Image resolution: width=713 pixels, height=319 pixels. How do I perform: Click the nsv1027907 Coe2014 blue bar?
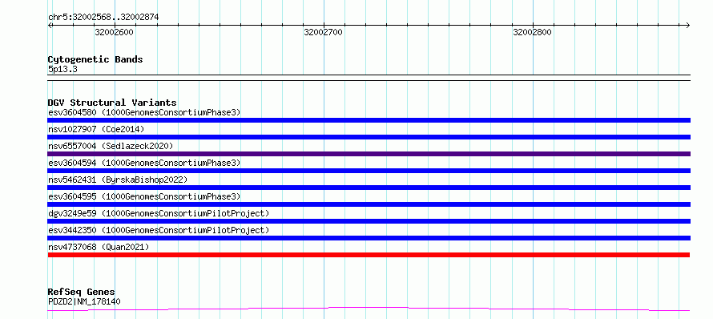369,137
